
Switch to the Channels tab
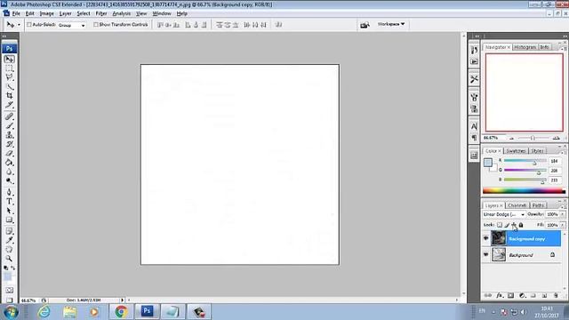coord(517,205)
